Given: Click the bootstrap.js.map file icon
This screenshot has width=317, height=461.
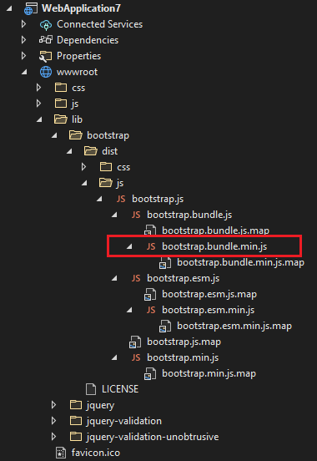Looking at the screenshot, I should [x=135, y=342].
